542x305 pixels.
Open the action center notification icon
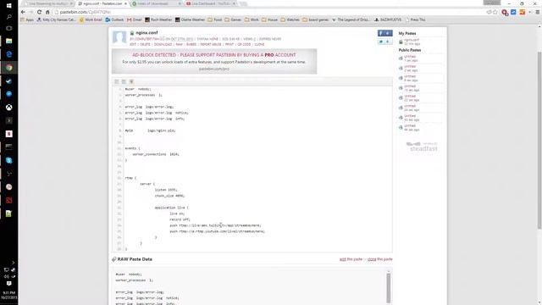click(x=9, y=284)
